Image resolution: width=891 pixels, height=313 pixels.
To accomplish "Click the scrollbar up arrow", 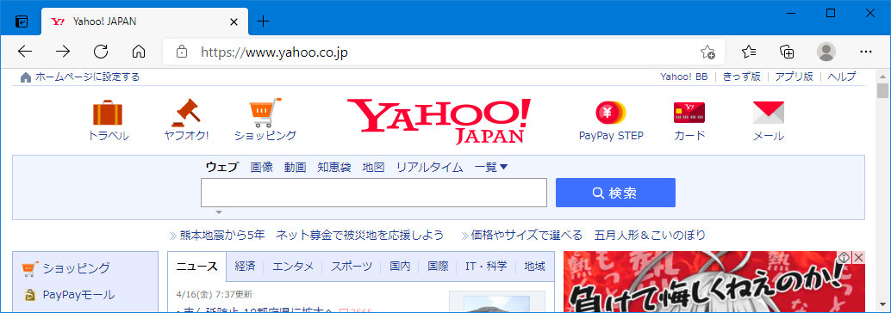I will point(882,77).
